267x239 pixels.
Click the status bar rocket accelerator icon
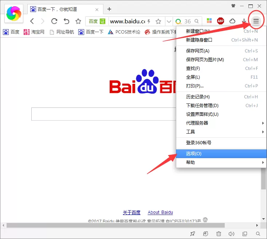coord(192,234)
